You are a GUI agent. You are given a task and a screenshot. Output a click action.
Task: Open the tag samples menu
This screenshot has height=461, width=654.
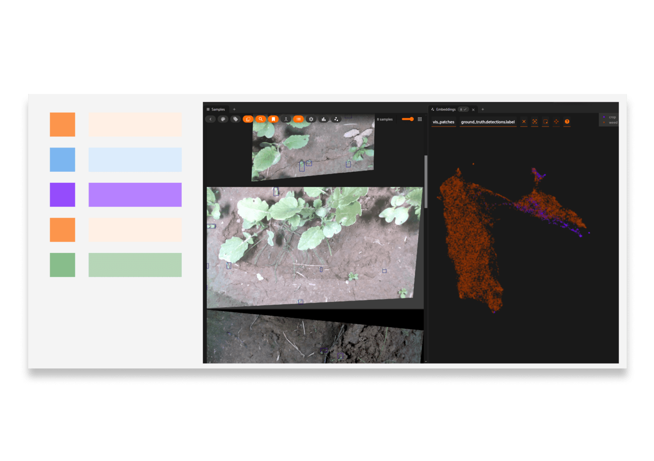pyautogui.click(x=235, y=119)
